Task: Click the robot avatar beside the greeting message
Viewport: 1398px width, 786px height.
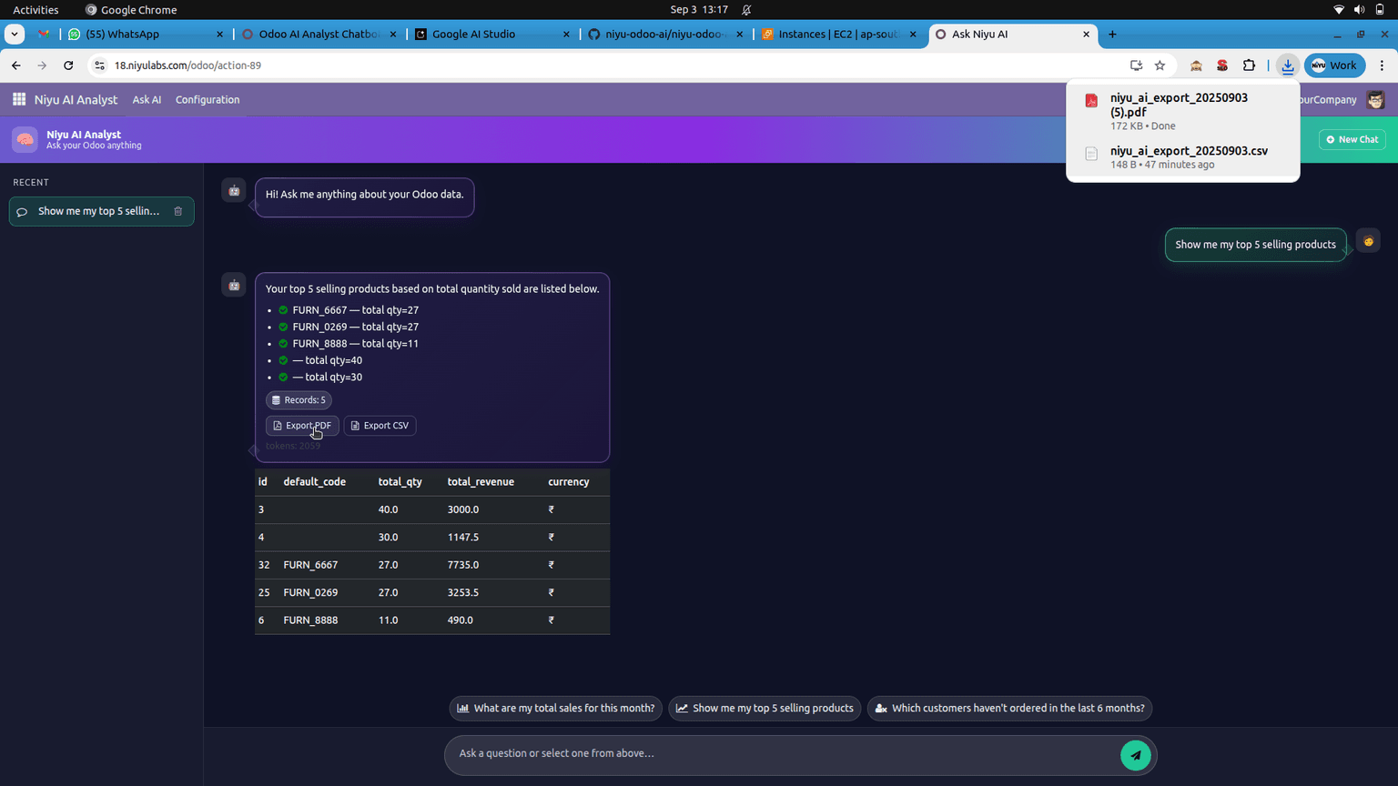Action: pos(234,190)
